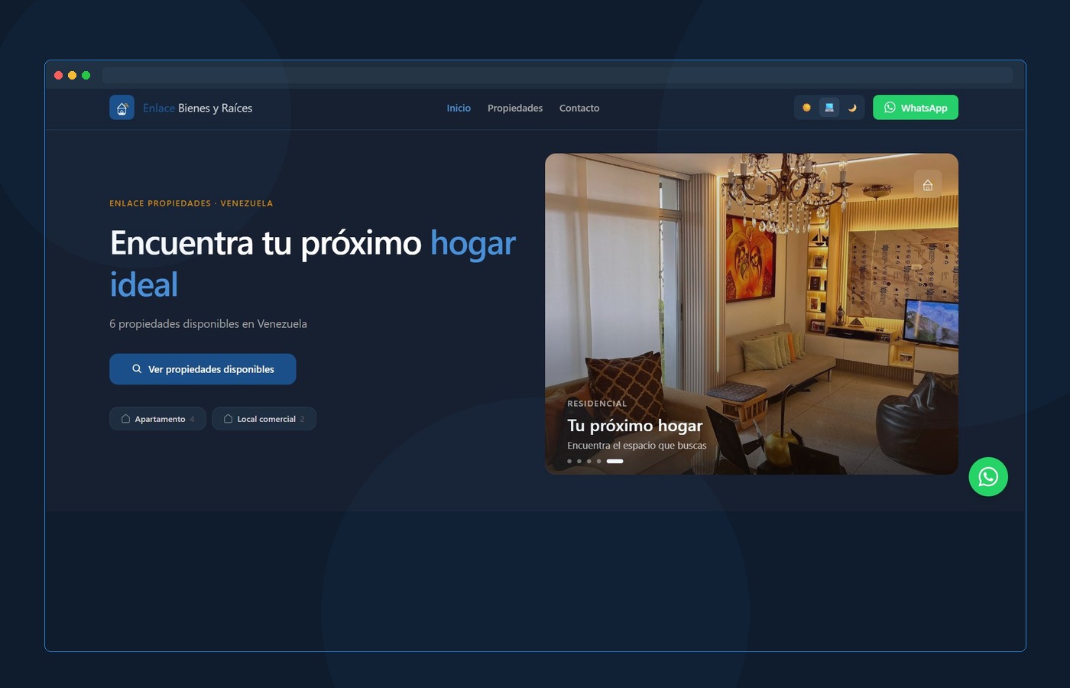The image size is (1070, 688).
Task: Filter by Apartamento category chip
Action: pyautogui.click(x=157, y=419)
